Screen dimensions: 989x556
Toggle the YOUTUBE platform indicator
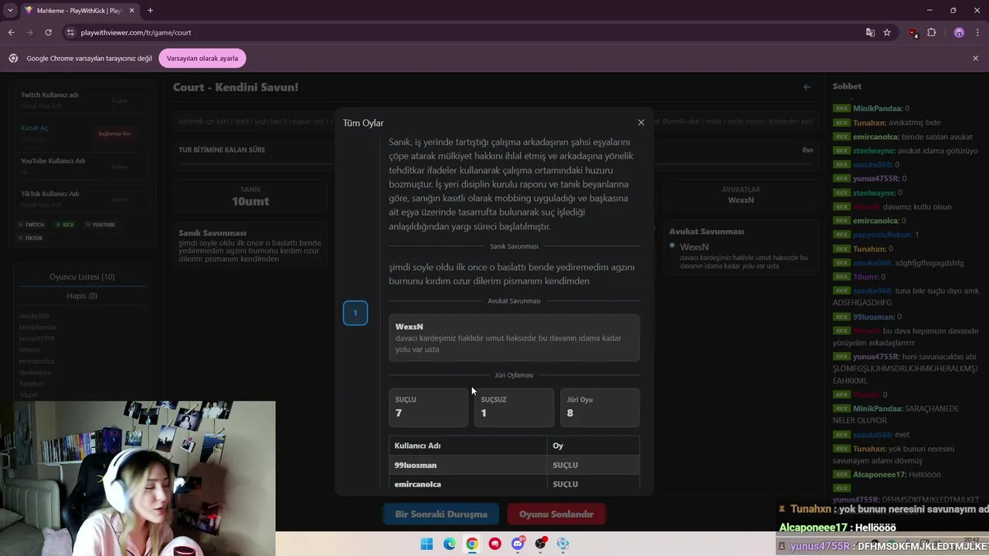click(100, 225)
